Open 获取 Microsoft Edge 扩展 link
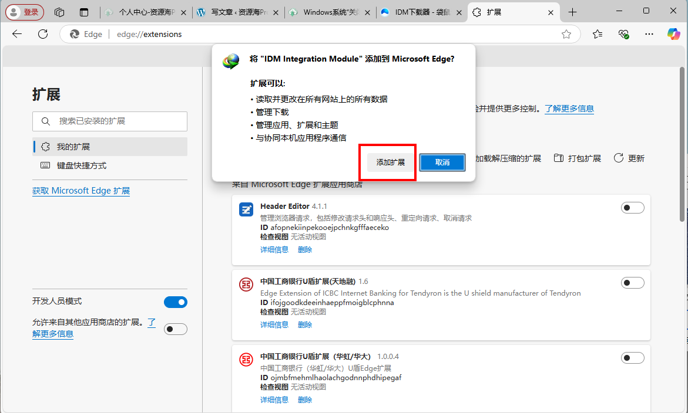The width and height of the screenshot is (688, 413). pos(81,191)
